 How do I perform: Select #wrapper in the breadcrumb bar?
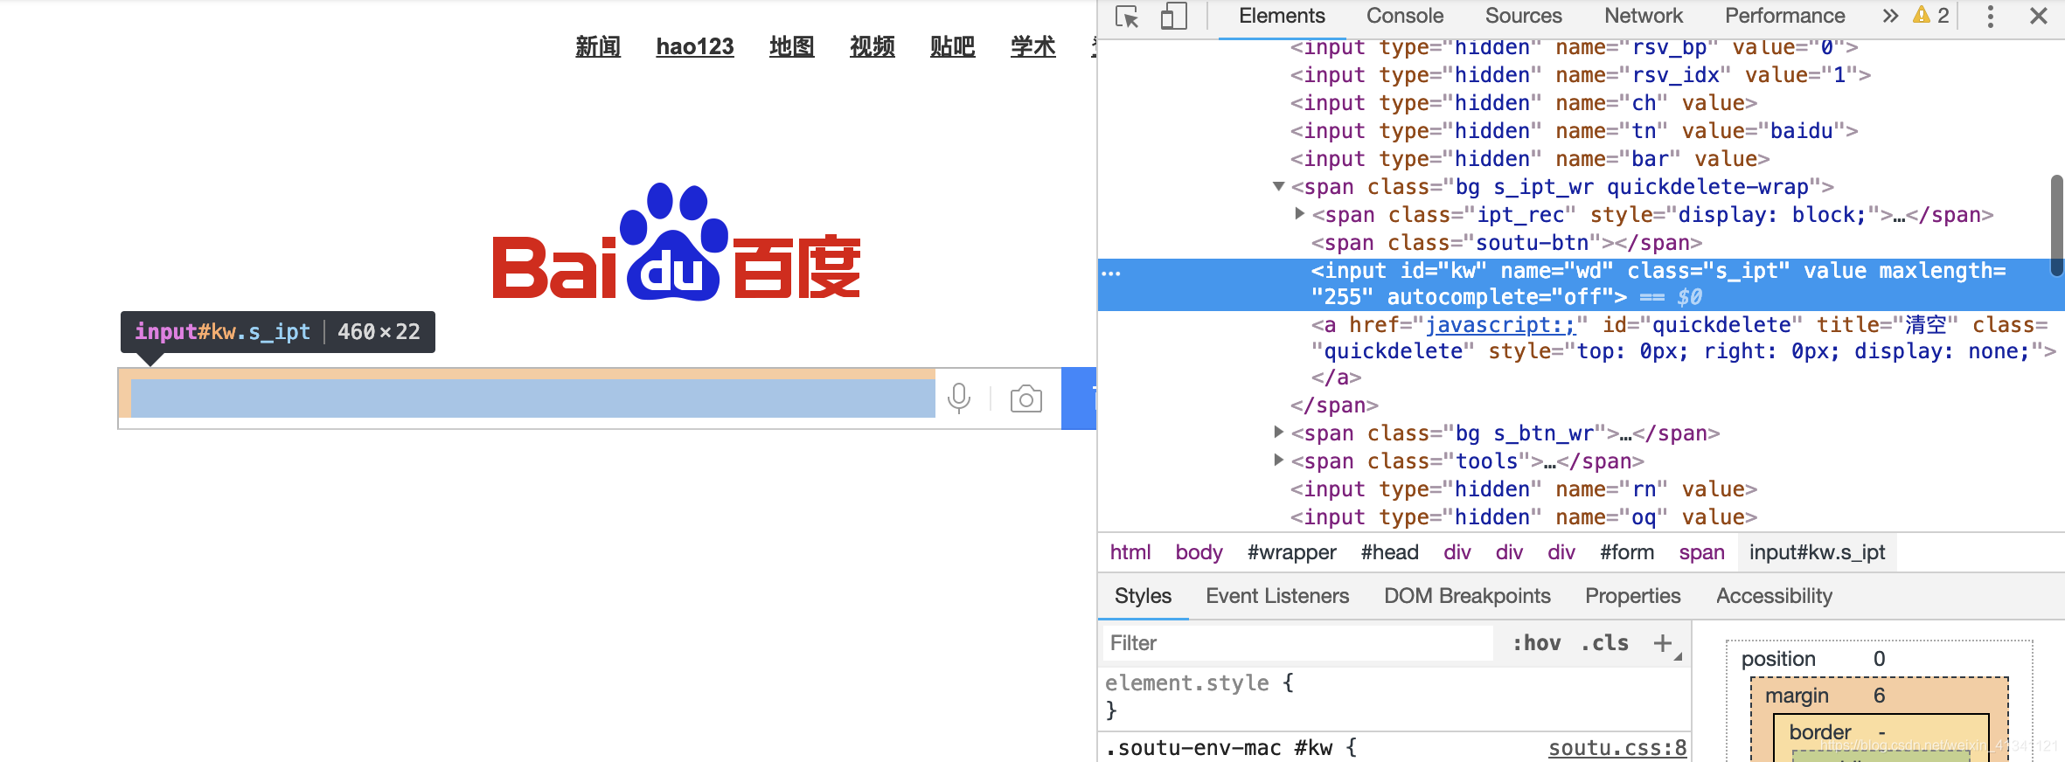[1291, 552]
